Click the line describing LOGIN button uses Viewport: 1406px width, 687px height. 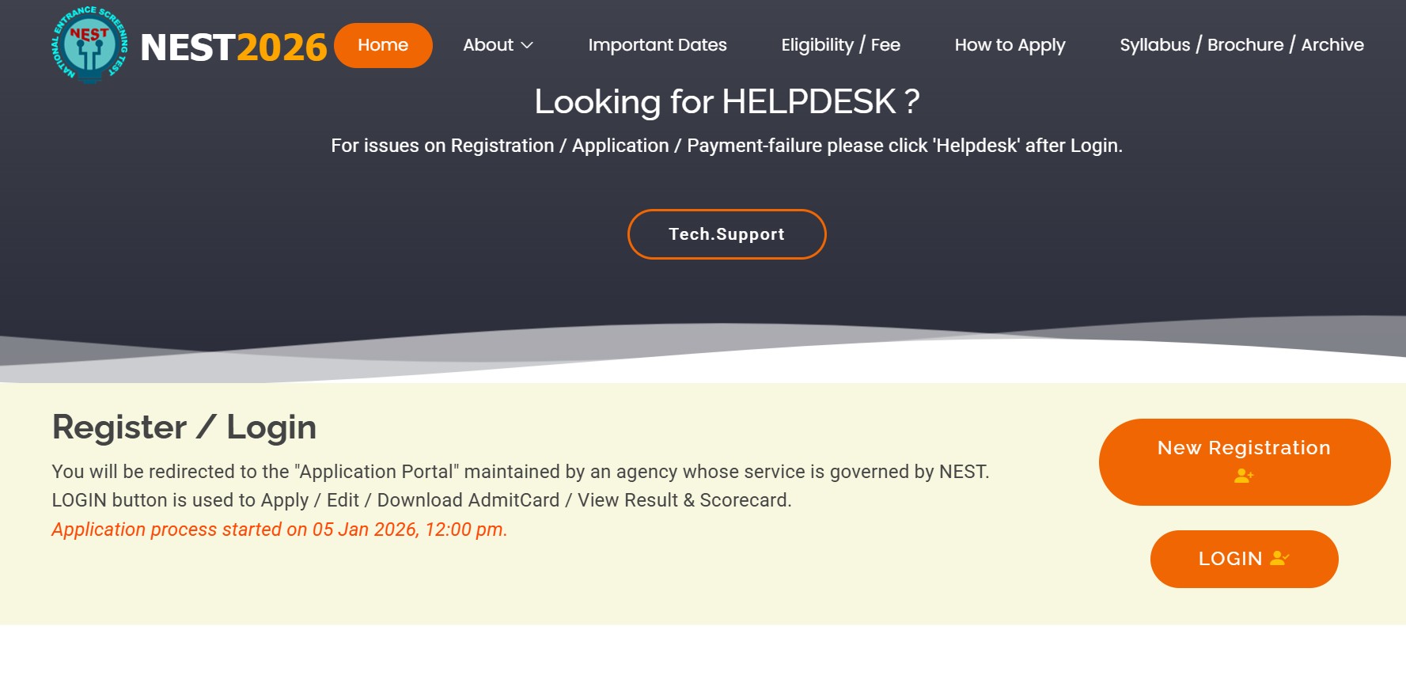[421, 500]
